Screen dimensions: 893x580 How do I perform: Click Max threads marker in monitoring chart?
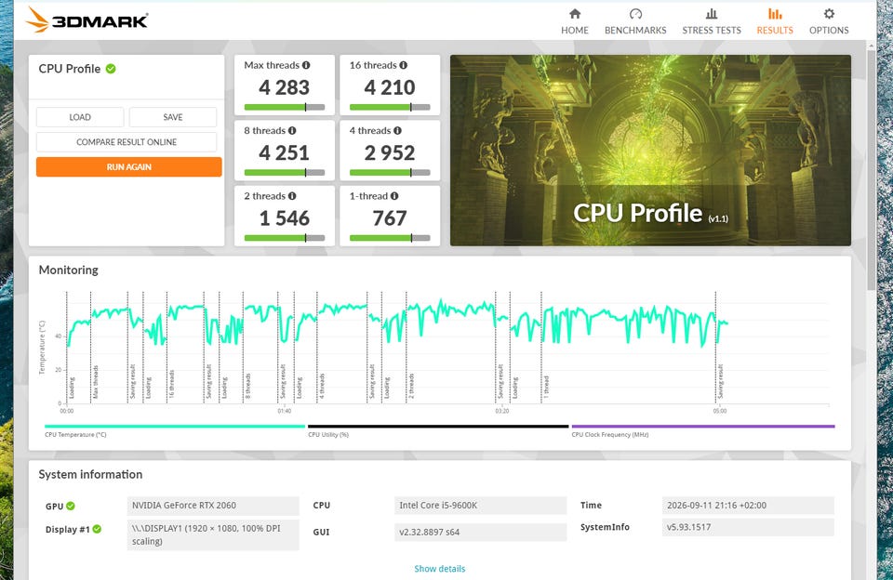[x=95, y=381]
